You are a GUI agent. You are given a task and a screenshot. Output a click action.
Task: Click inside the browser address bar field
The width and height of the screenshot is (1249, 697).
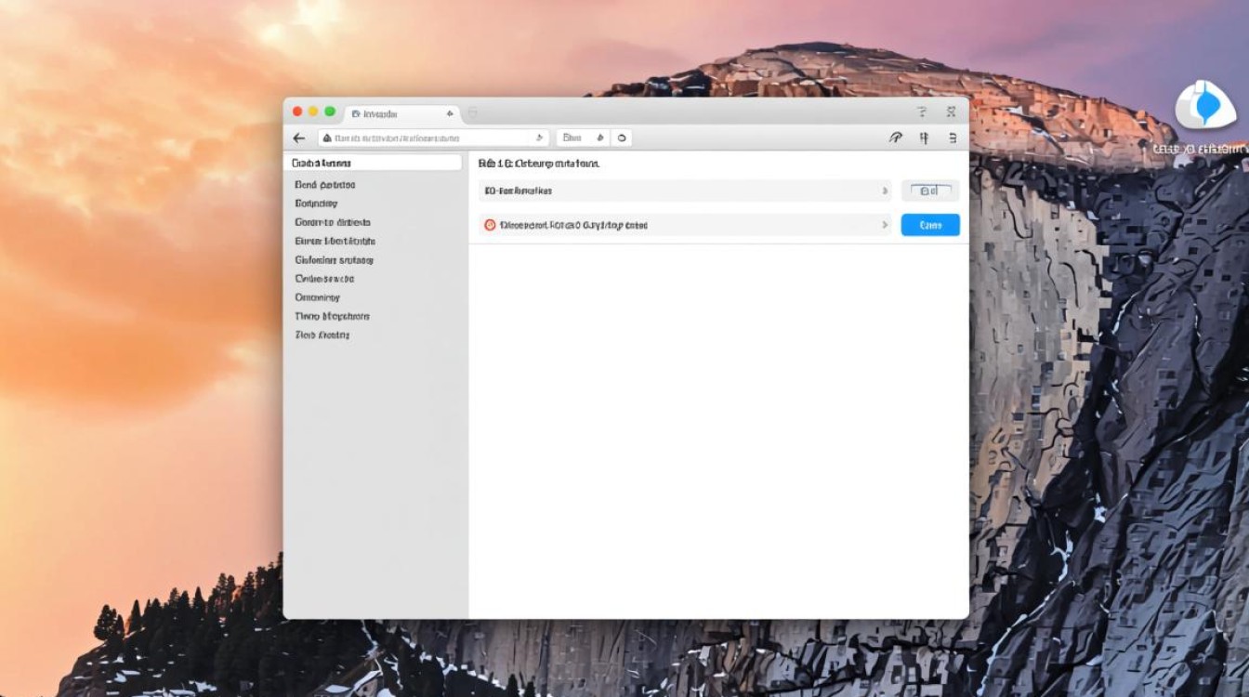coord(427,138)
